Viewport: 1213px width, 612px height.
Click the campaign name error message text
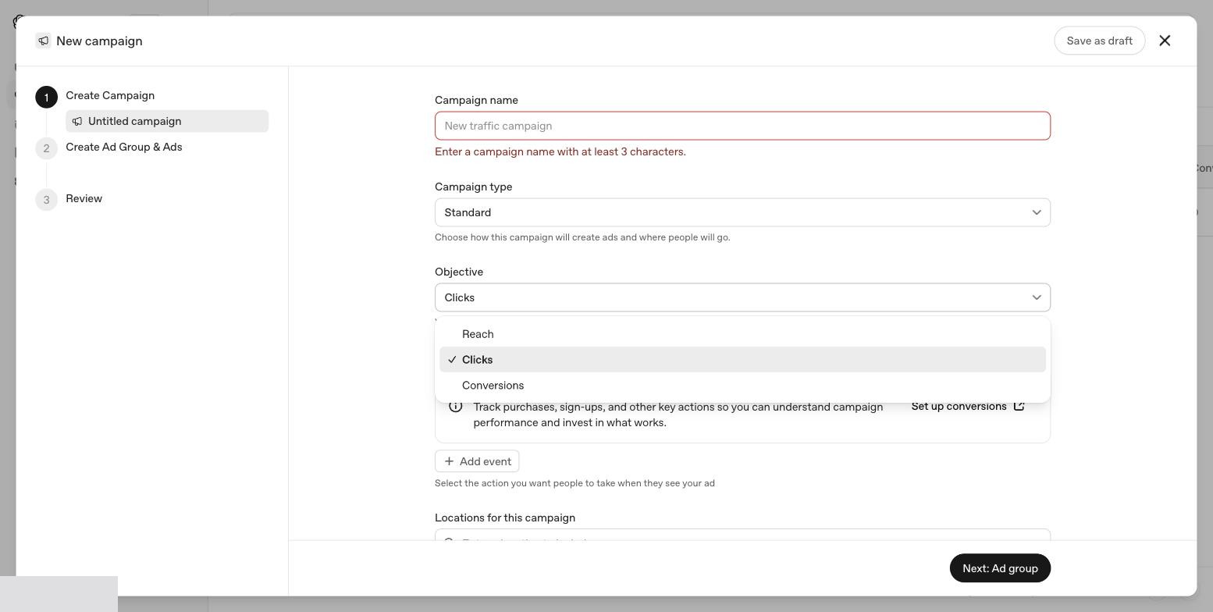pos(560,151)
